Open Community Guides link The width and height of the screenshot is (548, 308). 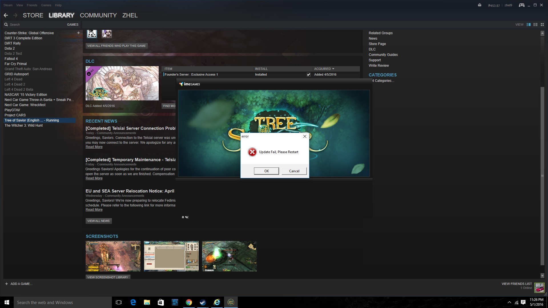tap(383, 55)
